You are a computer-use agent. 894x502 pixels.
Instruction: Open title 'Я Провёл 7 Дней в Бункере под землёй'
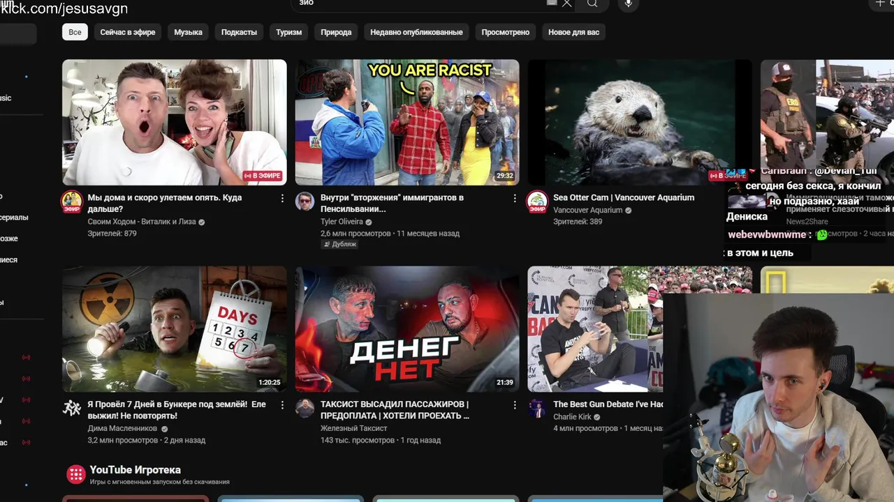[x=177, y=410]
